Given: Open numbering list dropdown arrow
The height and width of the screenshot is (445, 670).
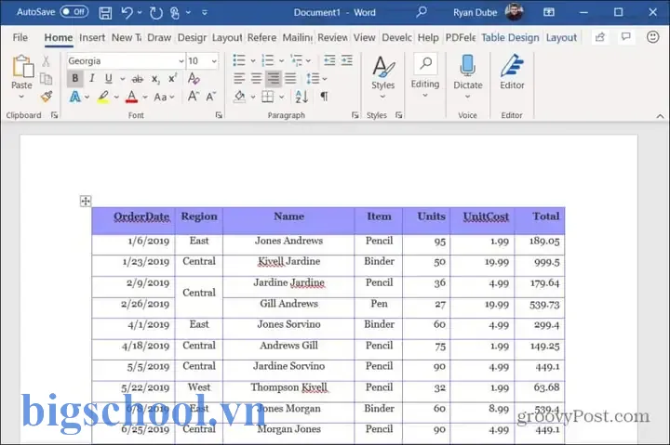Looking at the screenshot, I should point(281,61).
